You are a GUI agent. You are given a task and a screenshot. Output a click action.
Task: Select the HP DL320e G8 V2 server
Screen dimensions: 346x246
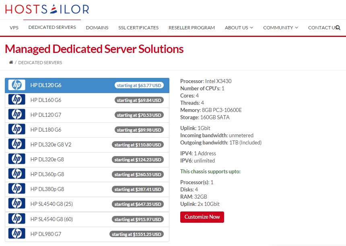pyautogui.click(x=51, y=144)
